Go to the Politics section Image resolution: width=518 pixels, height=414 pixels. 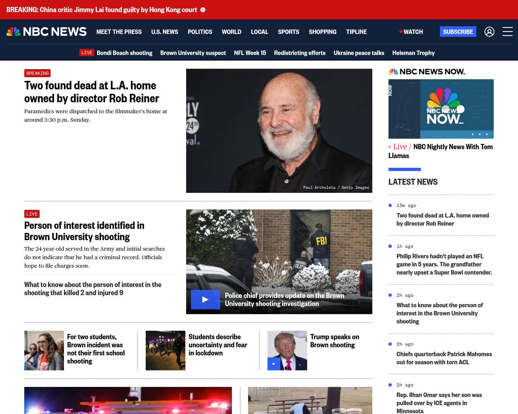pyautogui.click(x=200, y=32)
